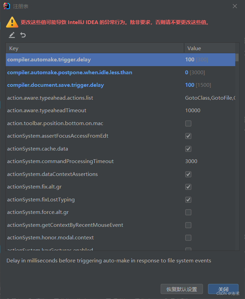Select actionSystem.dataContextAssertions key text
The height and width of the screenshot is (299, 245).
coord(52,174)
